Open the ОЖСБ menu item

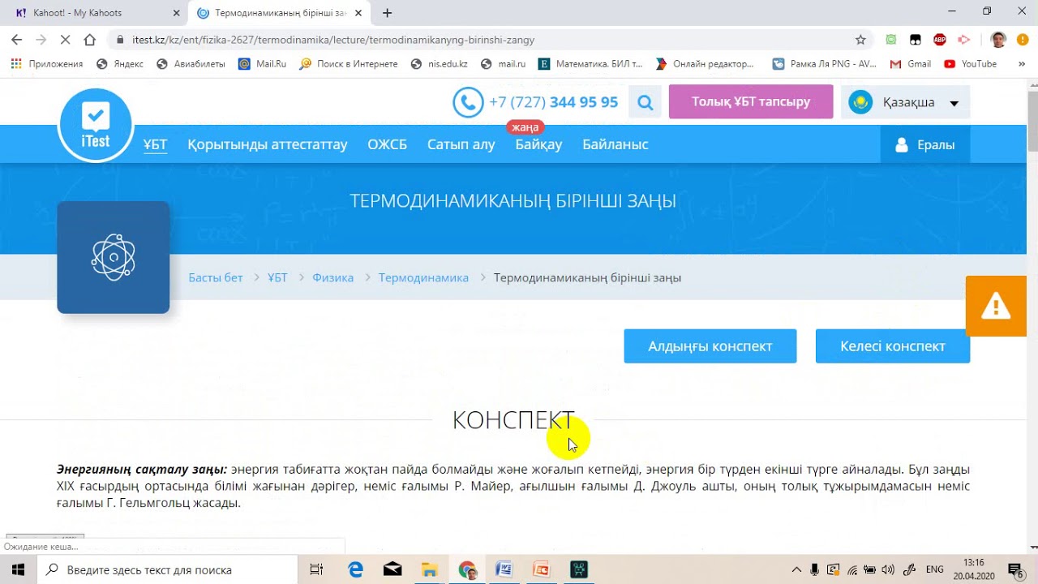pos(387,144)
